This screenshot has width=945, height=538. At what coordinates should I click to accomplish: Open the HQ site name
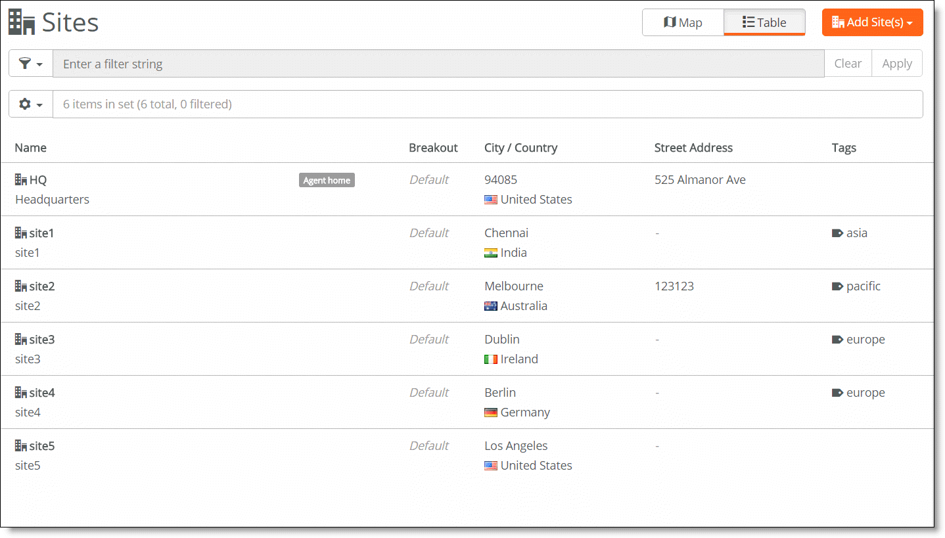[x=38, y=180]
